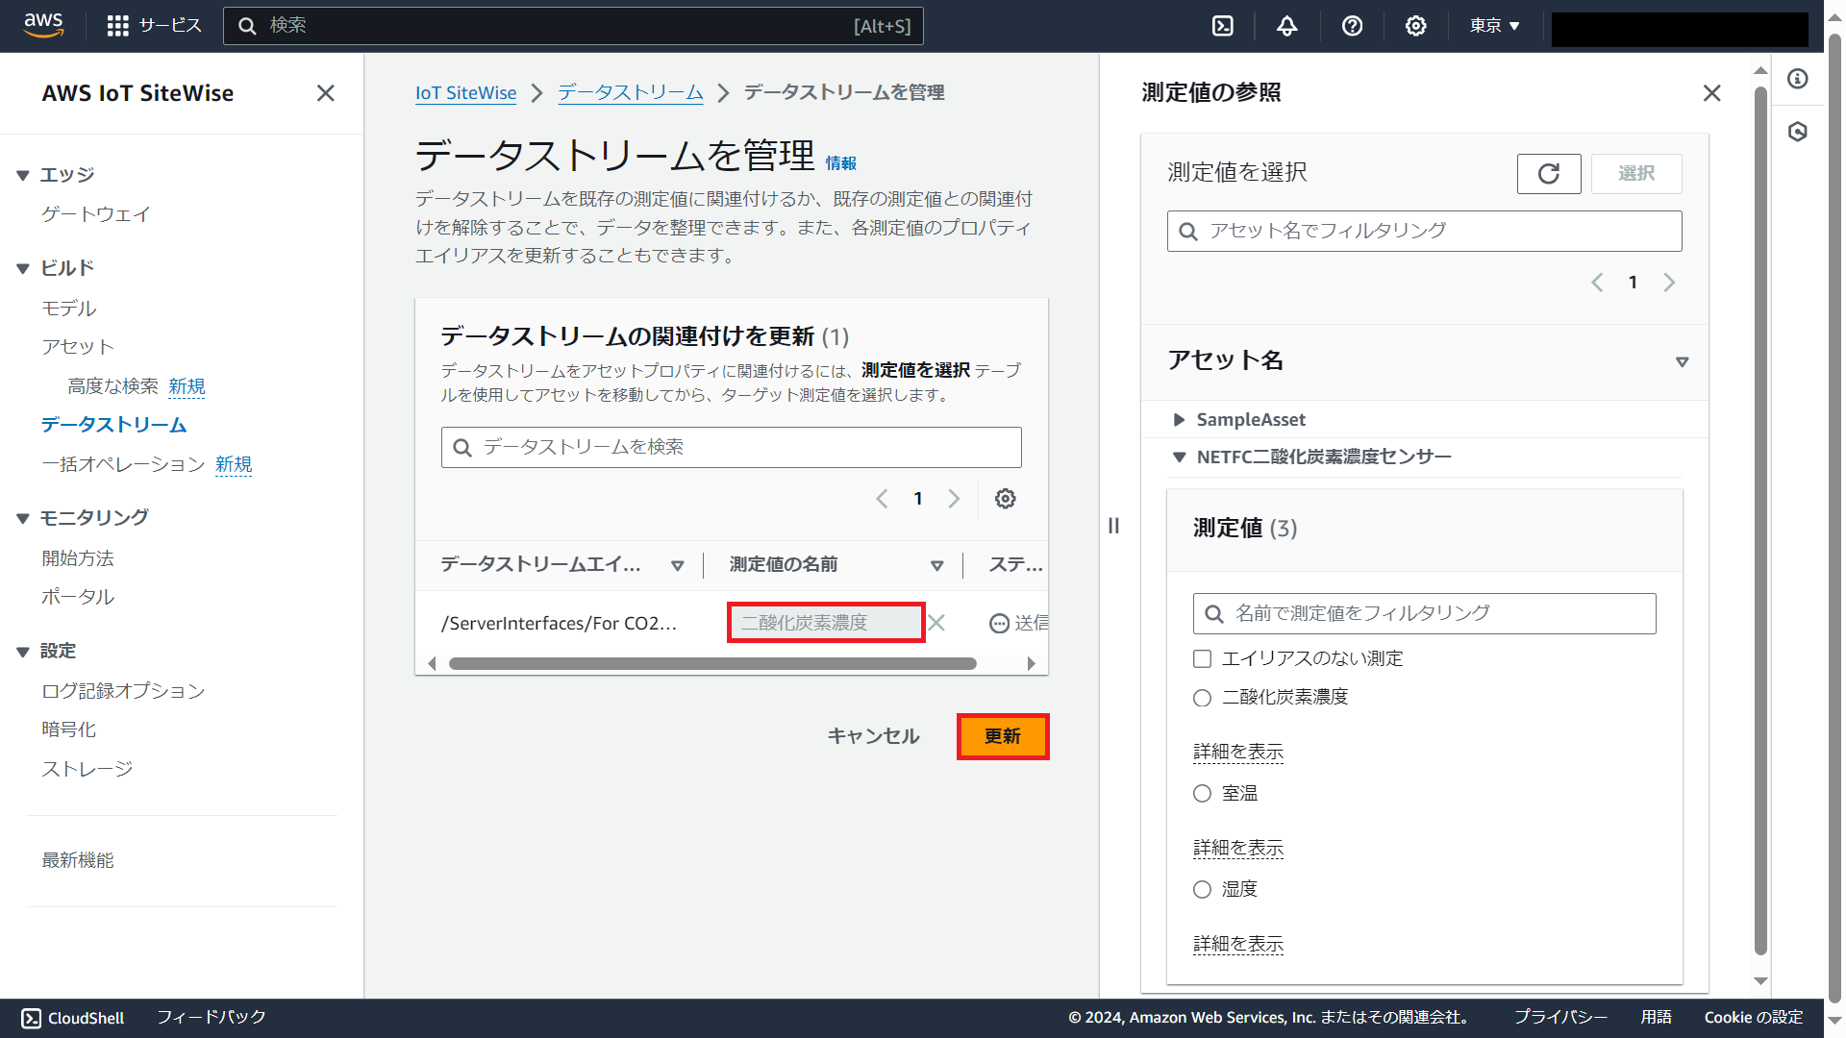
Task: Open the アセット名 filter dropdown arrow
Action: coord(1683,362)
